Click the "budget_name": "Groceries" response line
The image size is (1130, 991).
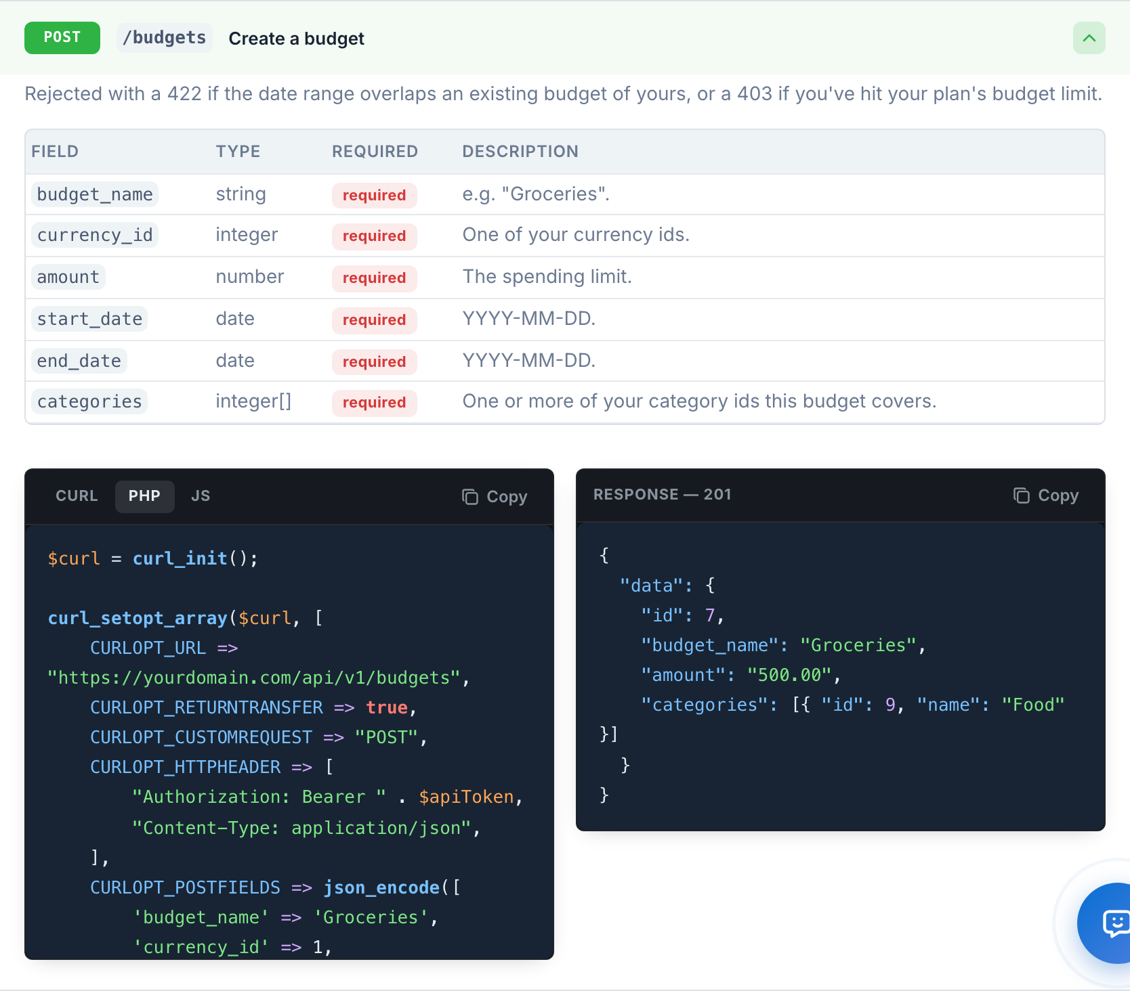783,645
